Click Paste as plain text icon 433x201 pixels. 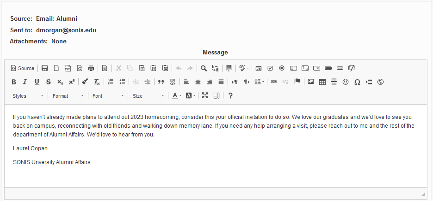click(x=154, y=68)
